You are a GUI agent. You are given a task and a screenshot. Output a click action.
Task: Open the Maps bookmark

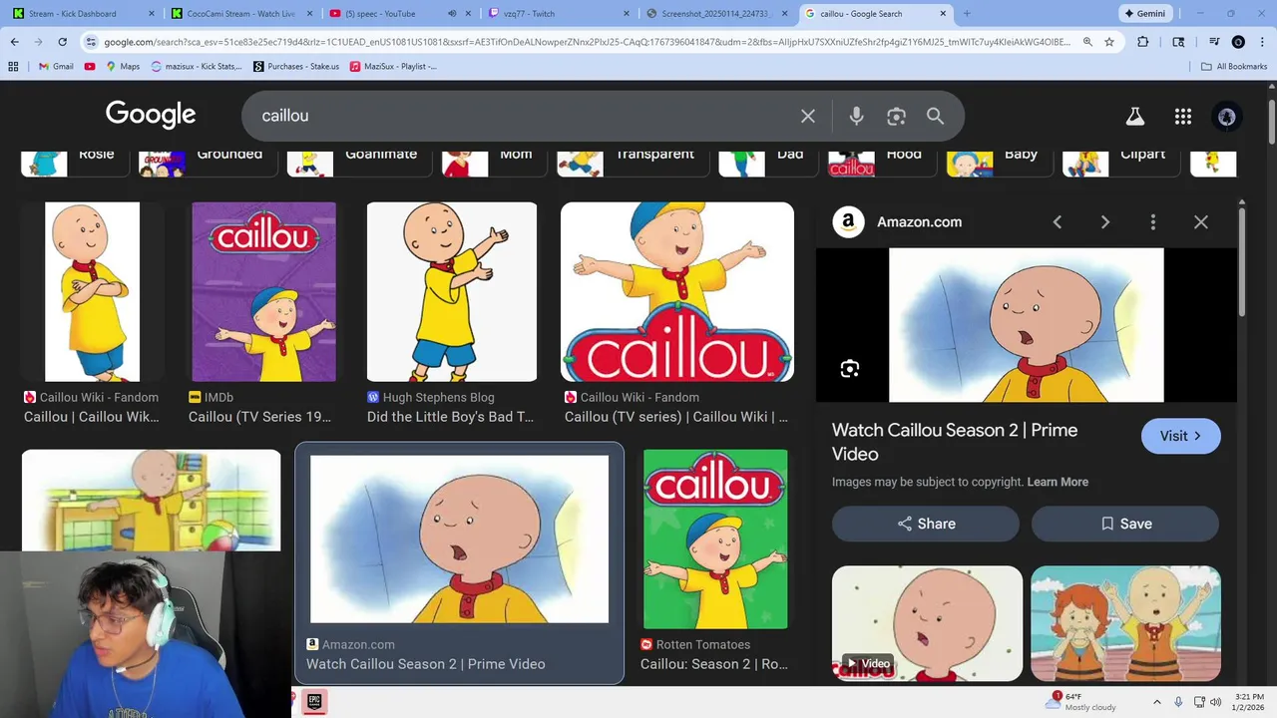click(x=122, y=66)
